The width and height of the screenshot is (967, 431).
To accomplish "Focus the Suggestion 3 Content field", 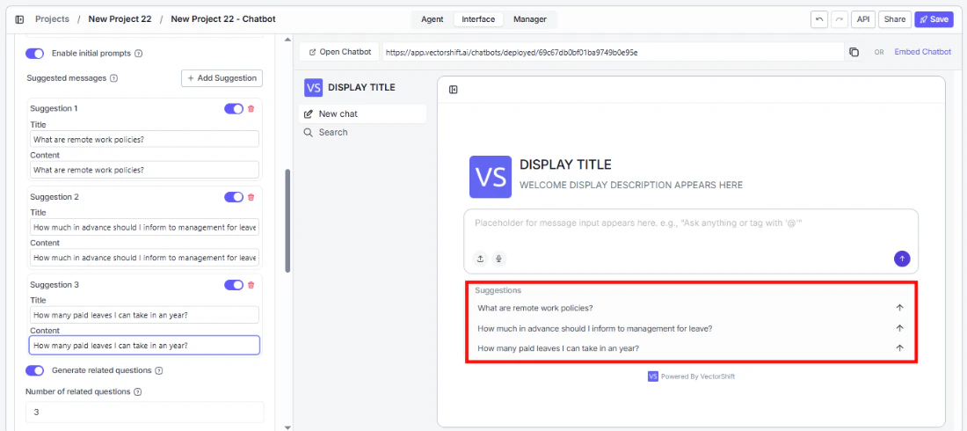I will [144, 346].
